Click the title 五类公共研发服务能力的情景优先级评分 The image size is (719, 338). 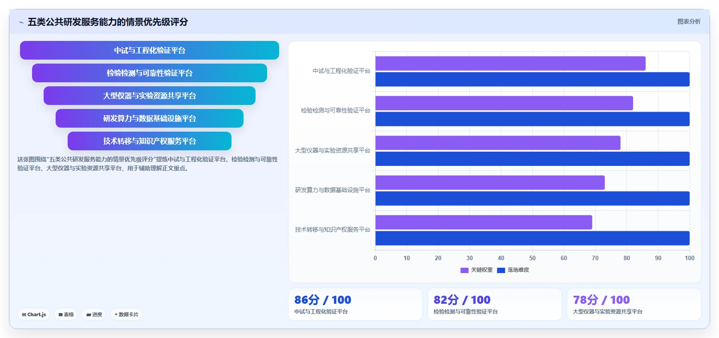click(108, 22)
